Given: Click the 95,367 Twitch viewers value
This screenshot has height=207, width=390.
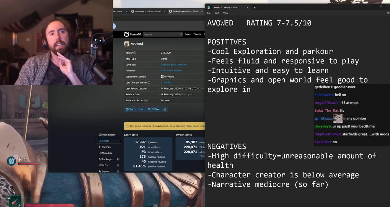Looking at the screenshot, I should (191, 142).
